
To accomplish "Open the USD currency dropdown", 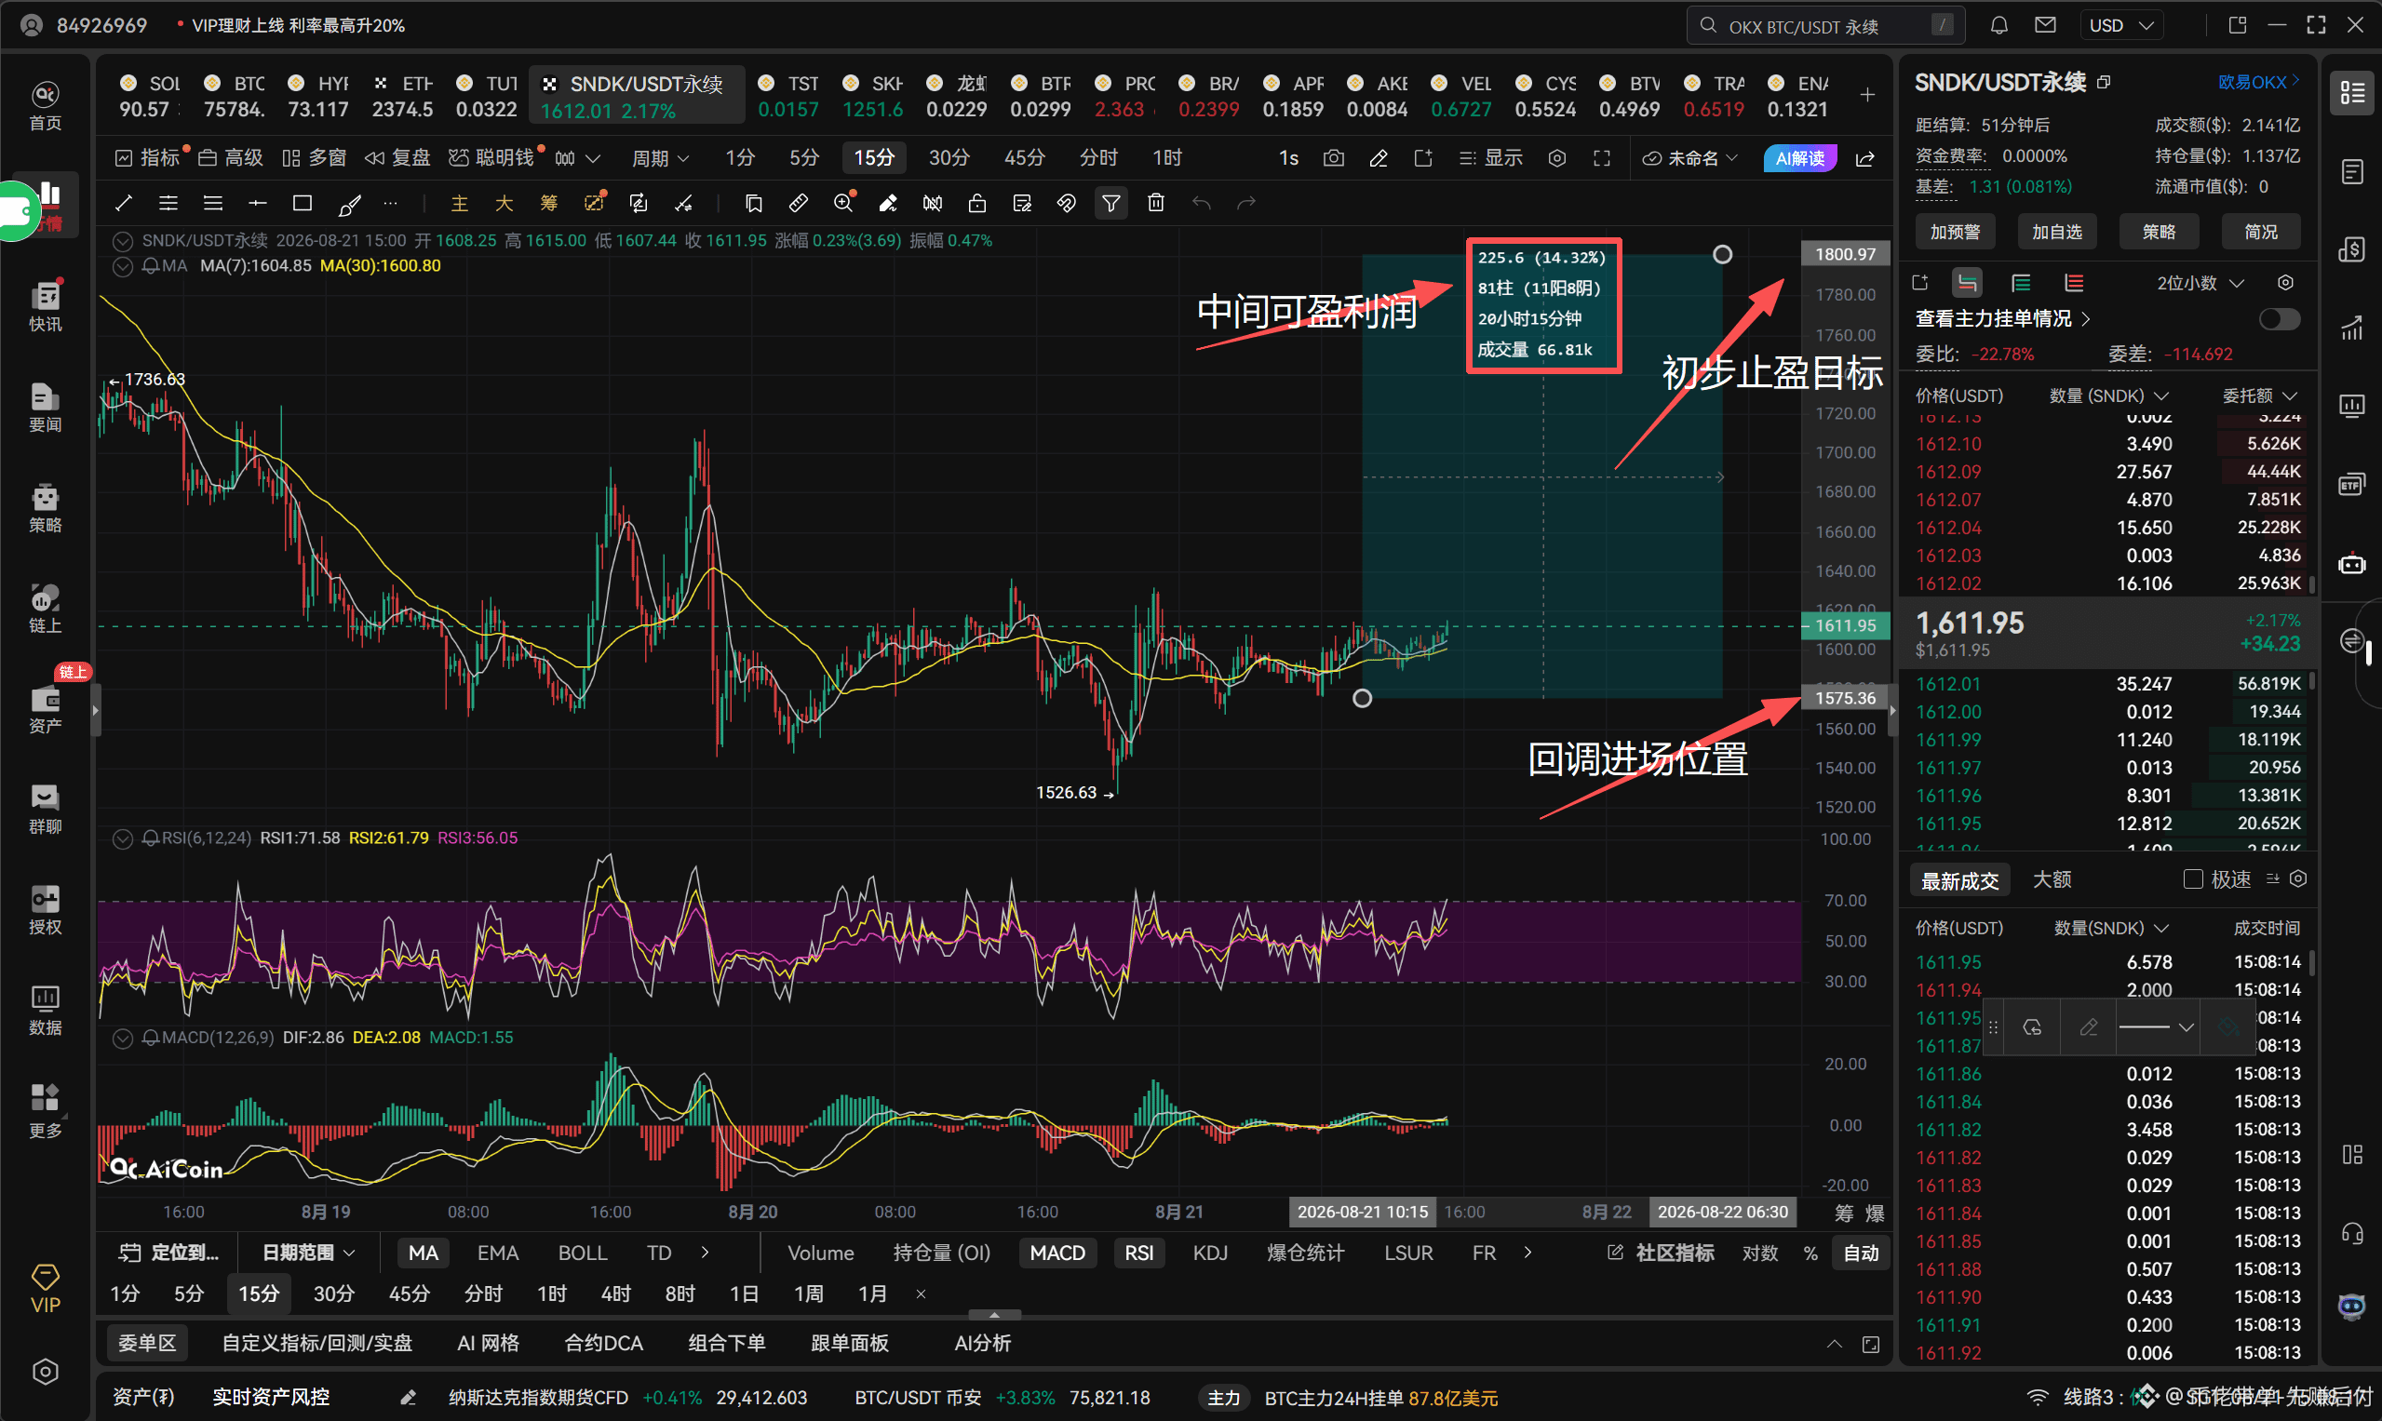I will click(2120, 26).
